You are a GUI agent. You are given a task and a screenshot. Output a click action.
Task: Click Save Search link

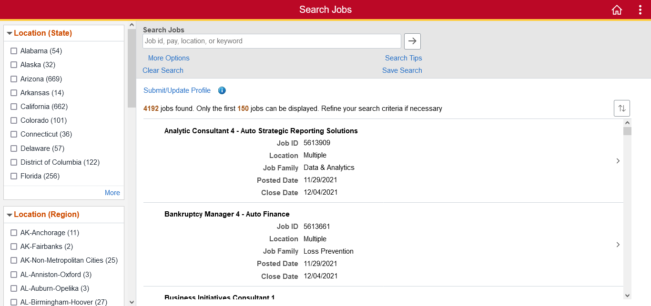(x=402, y=70)
